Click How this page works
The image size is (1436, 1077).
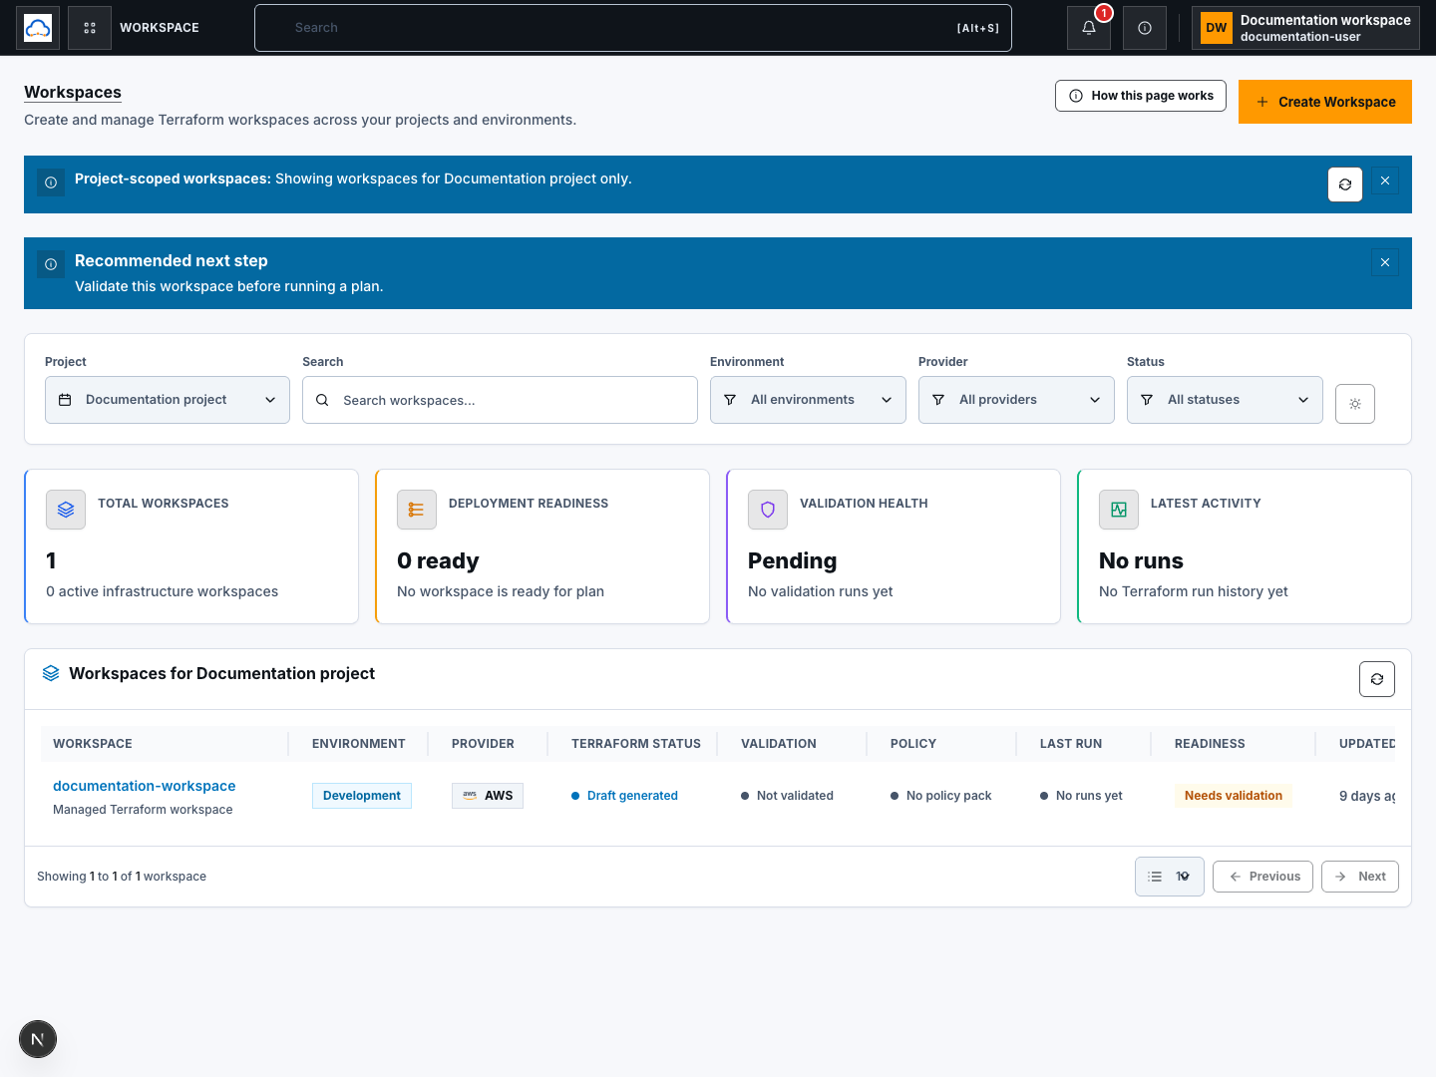coord(1141,96)
